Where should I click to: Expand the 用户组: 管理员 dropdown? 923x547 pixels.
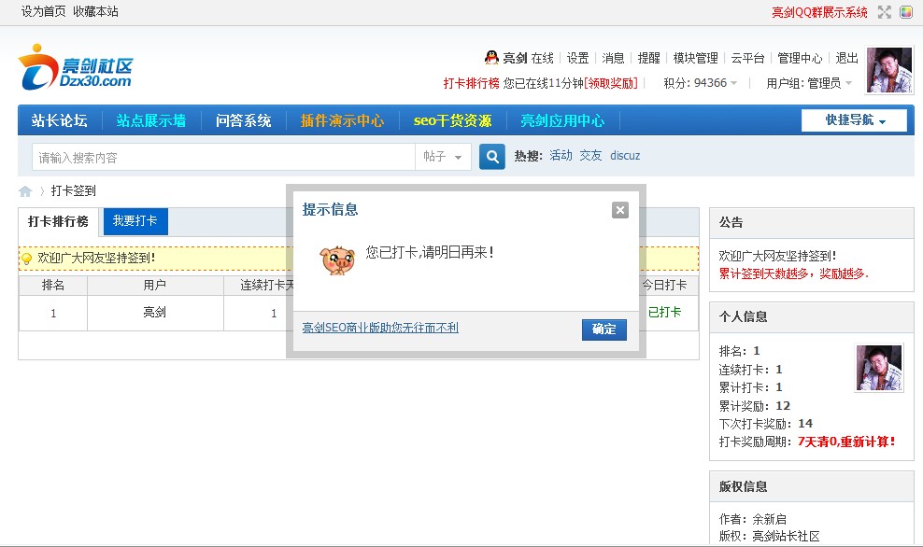809,83
